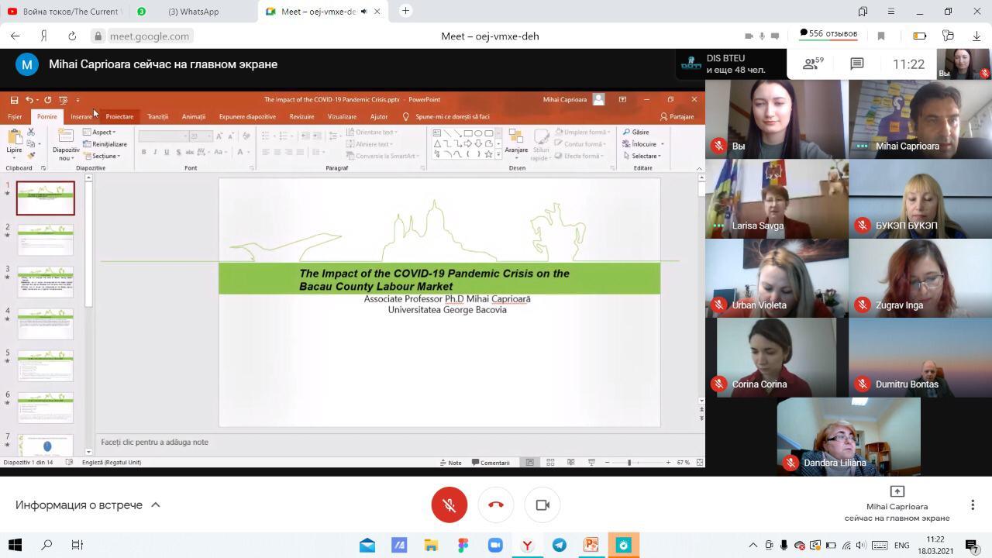Viewport: 992px width, 558px height.
Task: Click the browser reload page icon
Action: [72, 36]
